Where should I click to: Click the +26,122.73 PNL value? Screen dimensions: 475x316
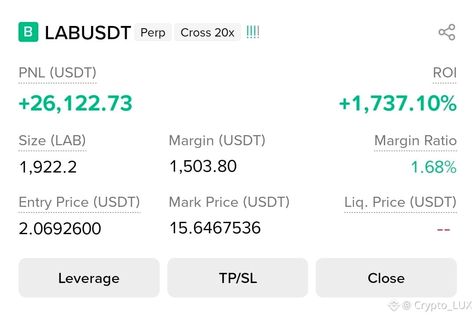coord(75,103)
